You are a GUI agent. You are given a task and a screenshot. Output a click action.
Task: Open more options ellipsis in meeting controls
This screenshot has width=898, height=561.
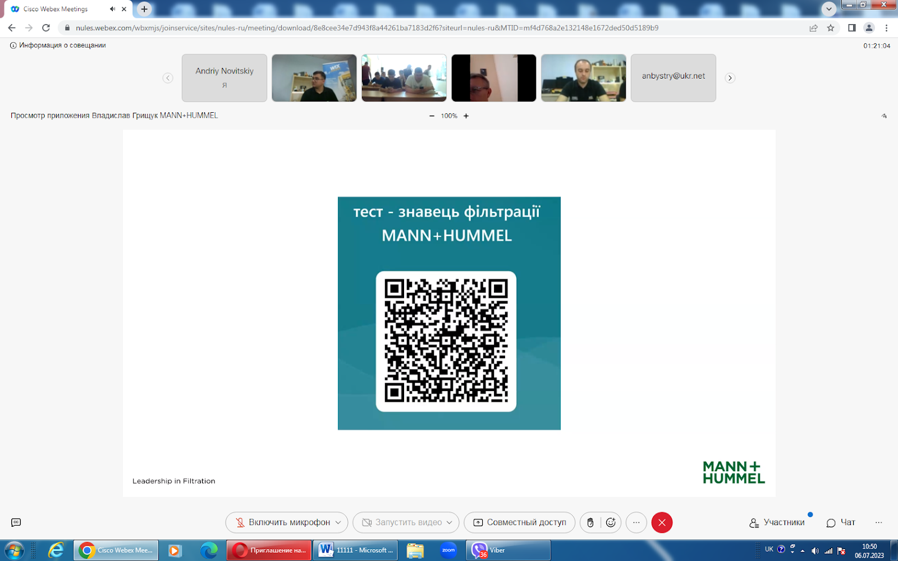(x=636, y=522)
